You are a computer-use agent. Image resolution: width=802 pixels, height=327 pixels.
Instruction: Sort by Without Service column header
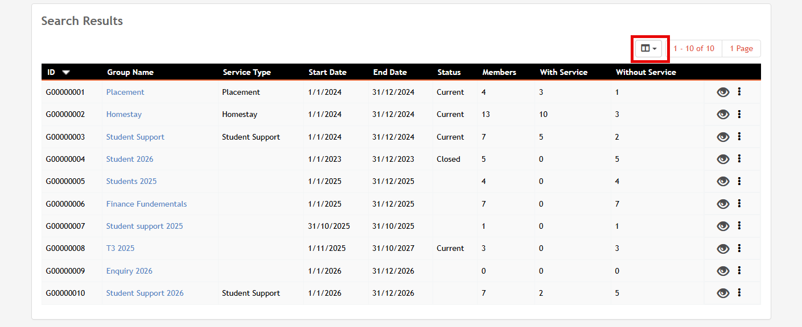[x=646, y=72]
